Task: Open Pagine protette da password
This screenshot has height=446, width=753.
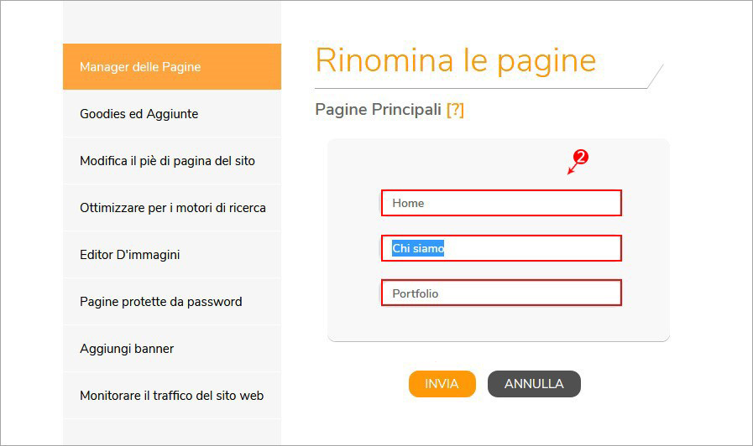Action: point(172,302)
